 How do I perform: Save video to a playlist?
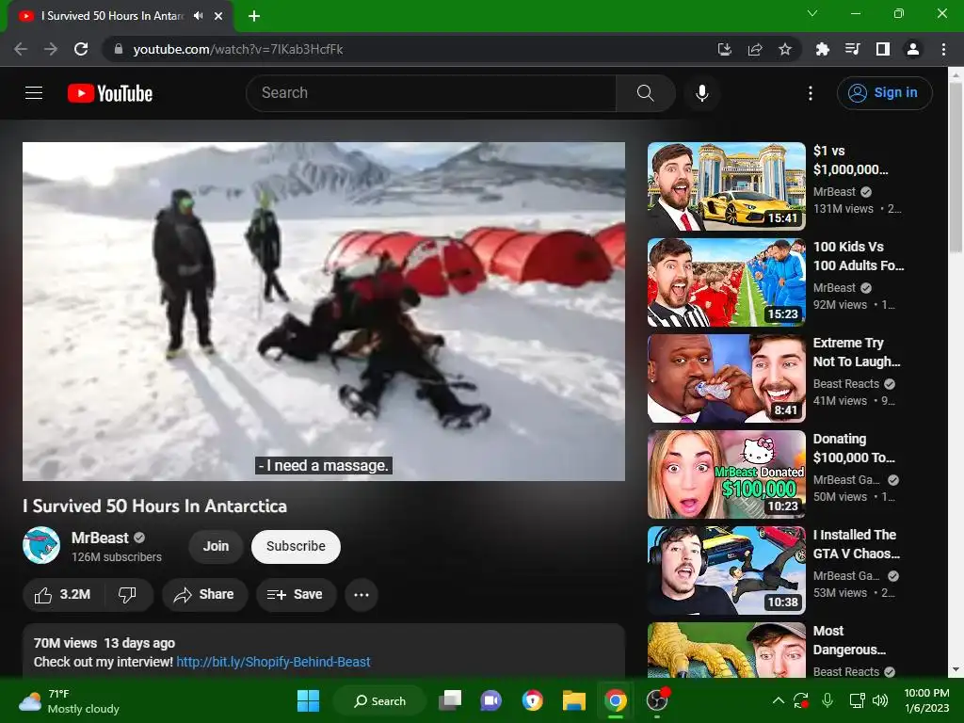(296, 595)
